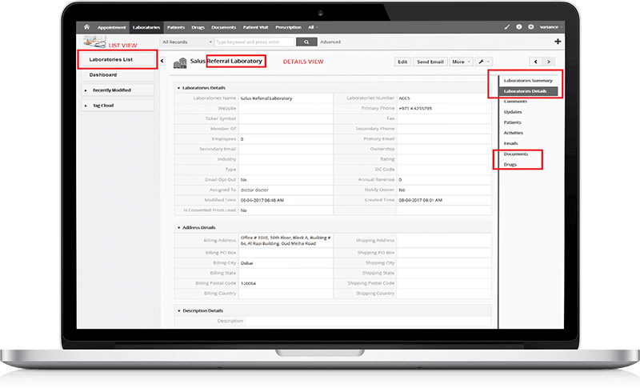
Task: Open the Updates related tab
Action: (x=513, y=112)
